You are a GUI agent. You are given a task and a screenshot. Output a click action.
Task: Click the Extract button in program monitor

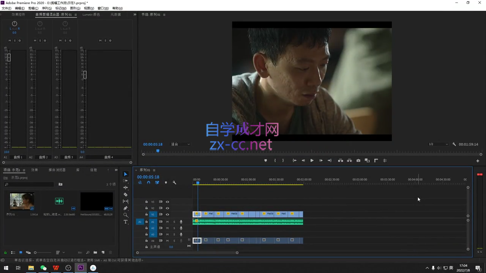[x=349, y=160]
